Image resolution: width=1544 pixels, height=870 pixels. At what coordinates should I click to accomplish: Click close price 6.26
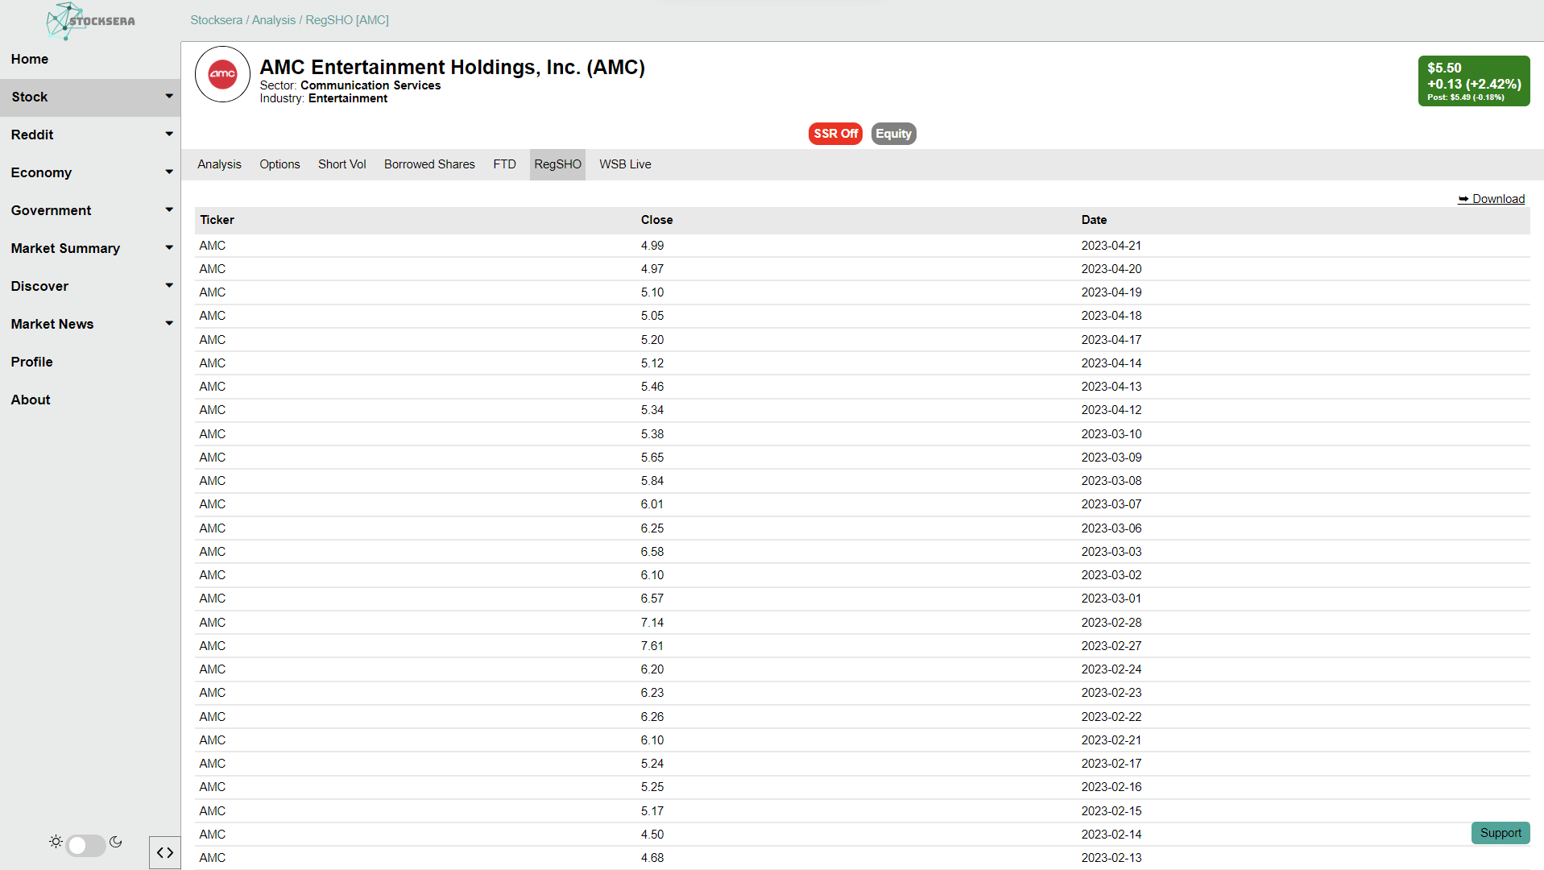(652, 717)
